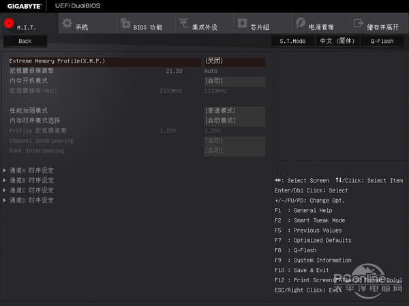Expand 通道B 时序设定 submenu
The width and height of the screenshot is (409, 306).
click(x=31, y=180)
